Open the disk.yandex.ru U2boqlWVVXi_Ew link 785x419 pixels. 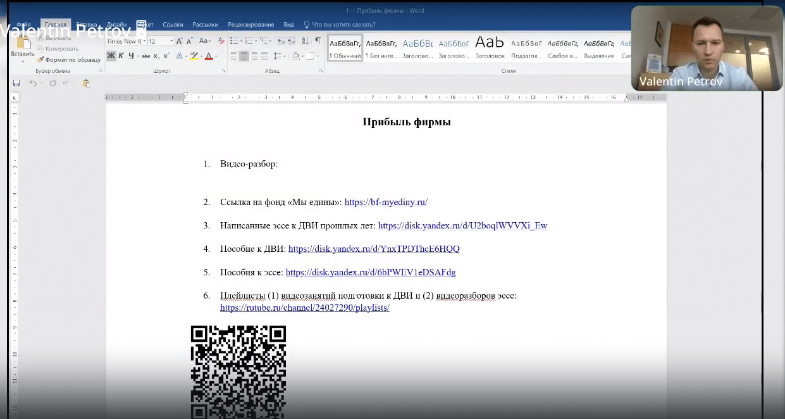[462, 225]
